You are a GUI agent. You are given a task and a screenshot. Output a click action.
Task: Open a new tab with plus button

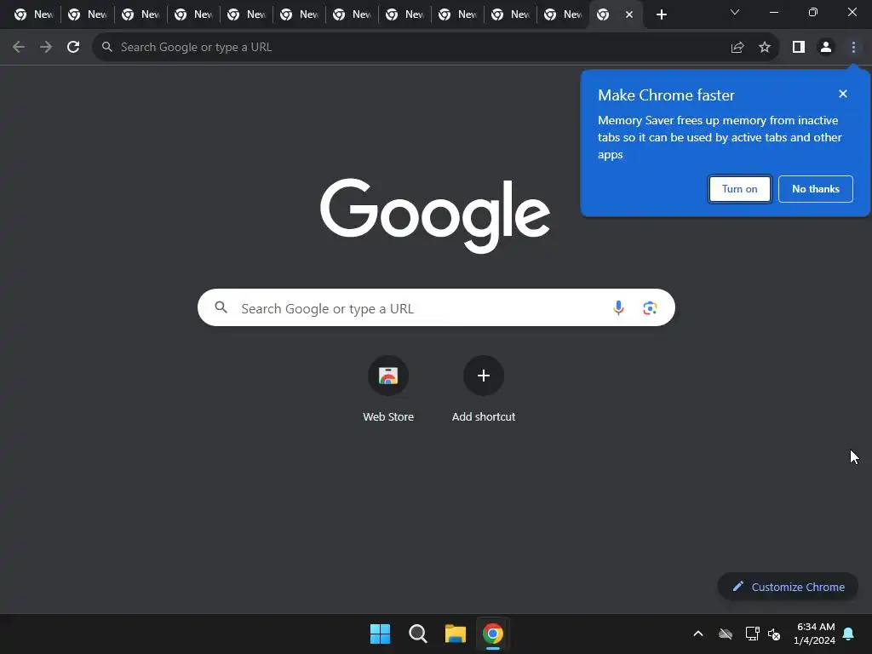click(661, 14)
